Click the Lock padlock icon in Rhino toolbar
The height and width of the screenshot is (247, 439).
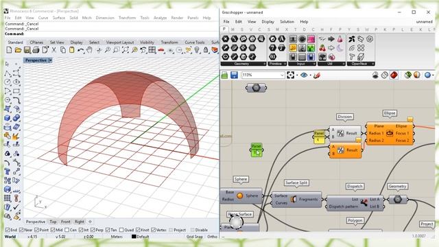[206, 50]
